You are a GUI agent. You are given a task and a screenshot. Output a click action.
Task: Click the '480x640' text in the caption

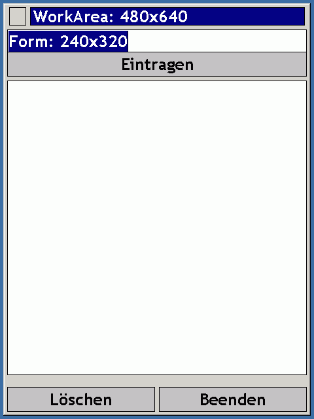154,16
